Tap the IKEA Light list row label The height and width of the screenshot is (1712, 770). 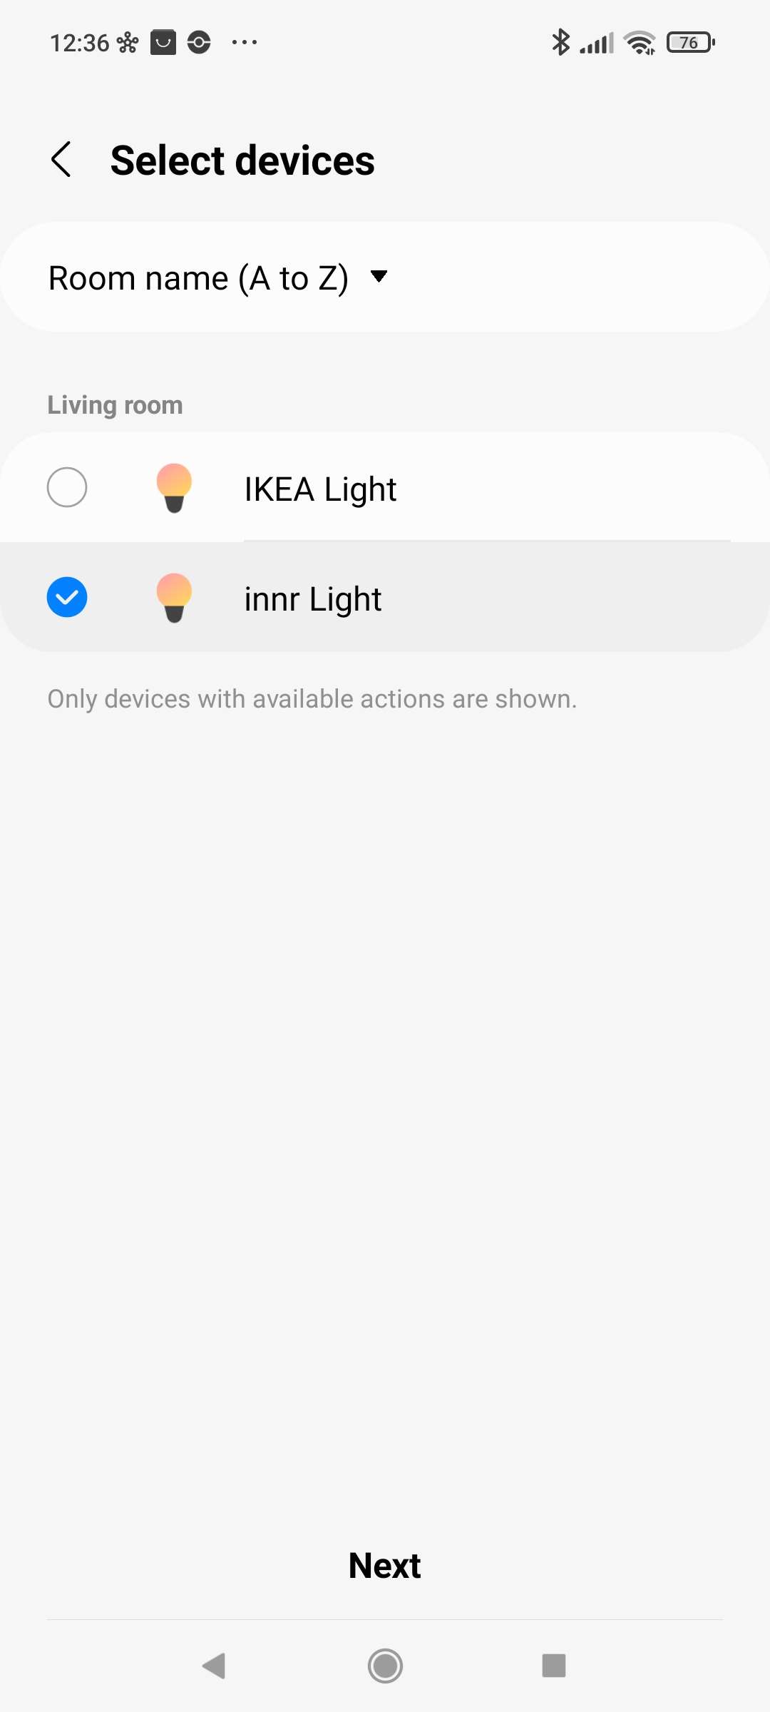point(320,489)
